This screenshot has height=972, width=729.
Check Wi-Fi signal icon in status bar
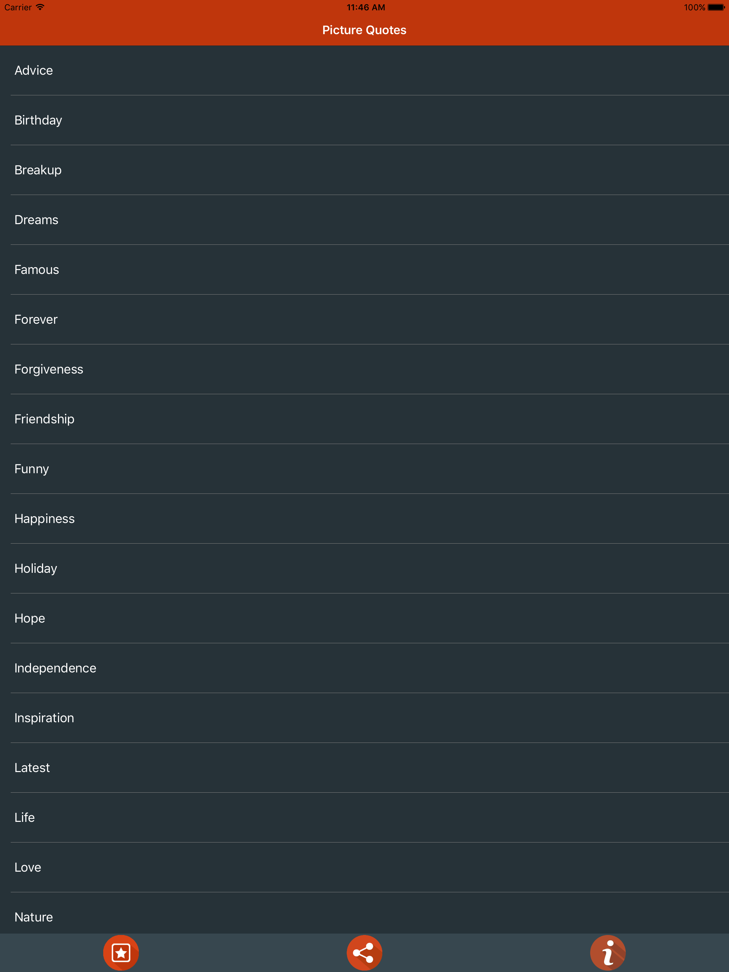[x=40, y=7]
